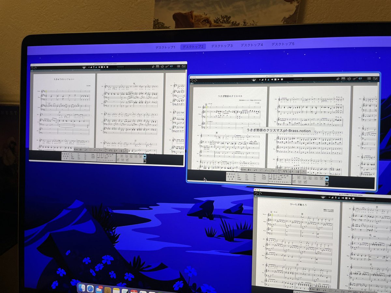391x293 pixels.
Task: Open handwriting pencil tool in ちきゅうのシンフォニー window
Action: [153, 66]
